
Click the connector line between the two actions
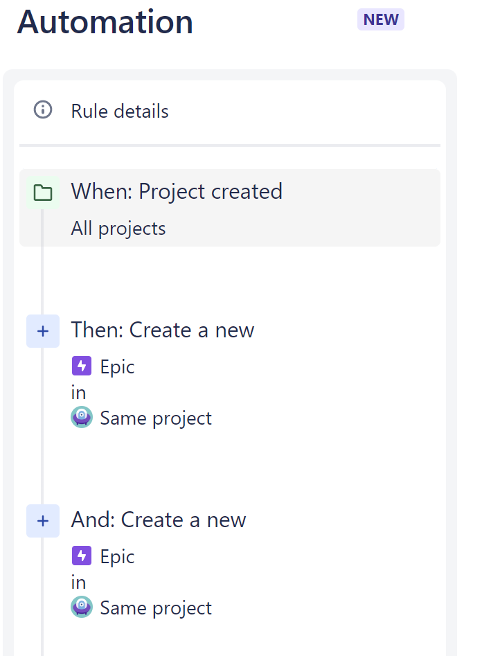pos(43,464)
